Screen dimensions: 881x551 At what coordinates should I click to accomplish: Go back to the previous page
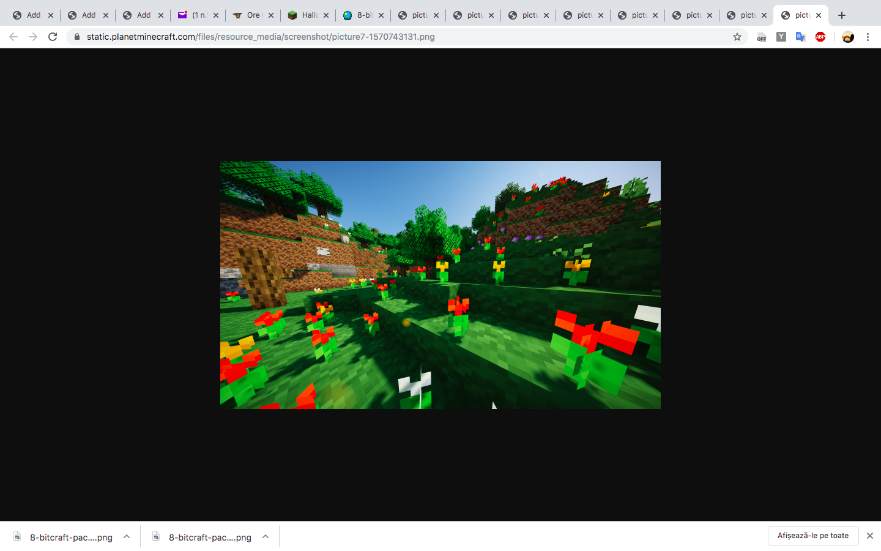[x=13, y=37]
